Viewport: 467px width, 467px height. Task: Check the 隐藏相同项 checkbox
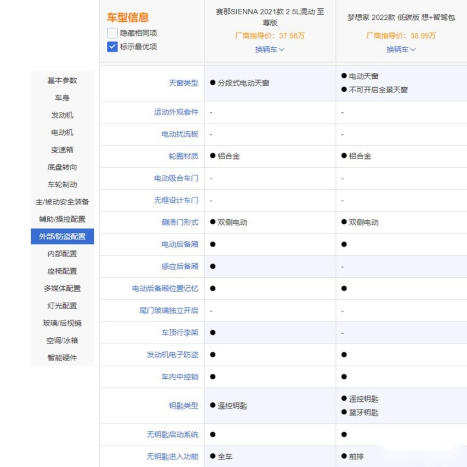[x=112, y=33]
